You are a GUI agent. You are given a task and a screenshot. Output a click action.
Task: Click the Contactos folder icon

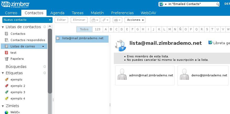[7, 34]
